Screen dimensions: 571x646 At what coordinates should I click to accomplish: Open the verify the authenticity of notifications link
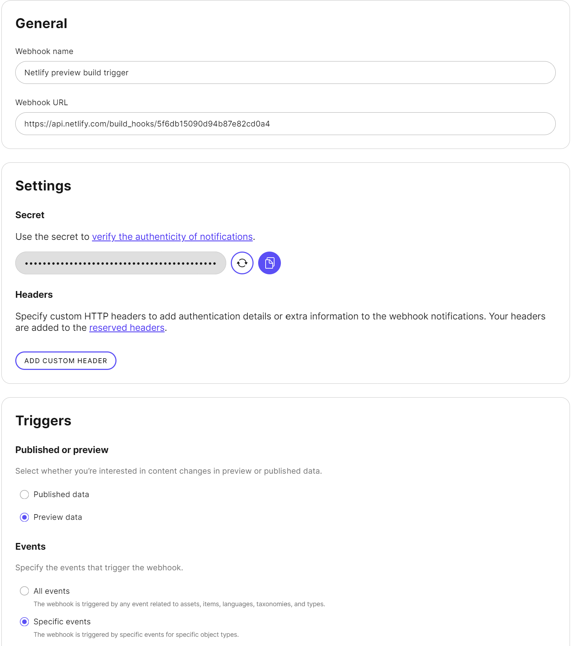(x=172, y=237)
